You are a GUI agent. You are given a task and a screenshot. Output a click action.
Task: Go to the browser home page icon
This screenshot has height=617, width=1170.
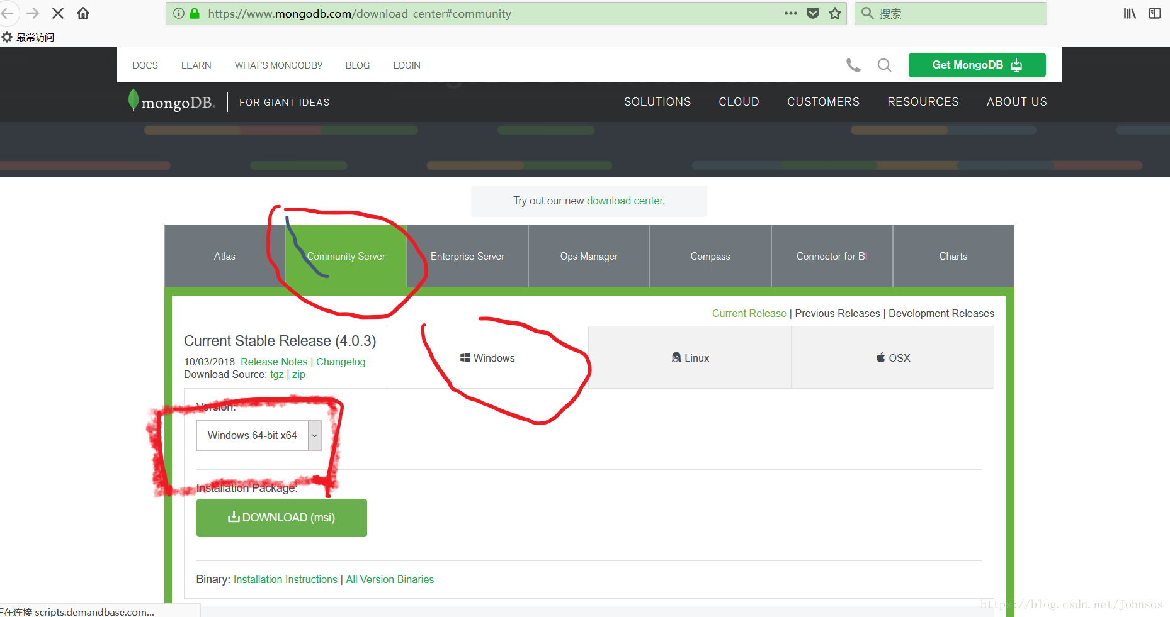[83, 13]
